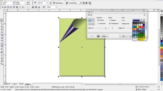Adjust the Width % slider handle
Screen dimensions: 163x91
point(105,28)
